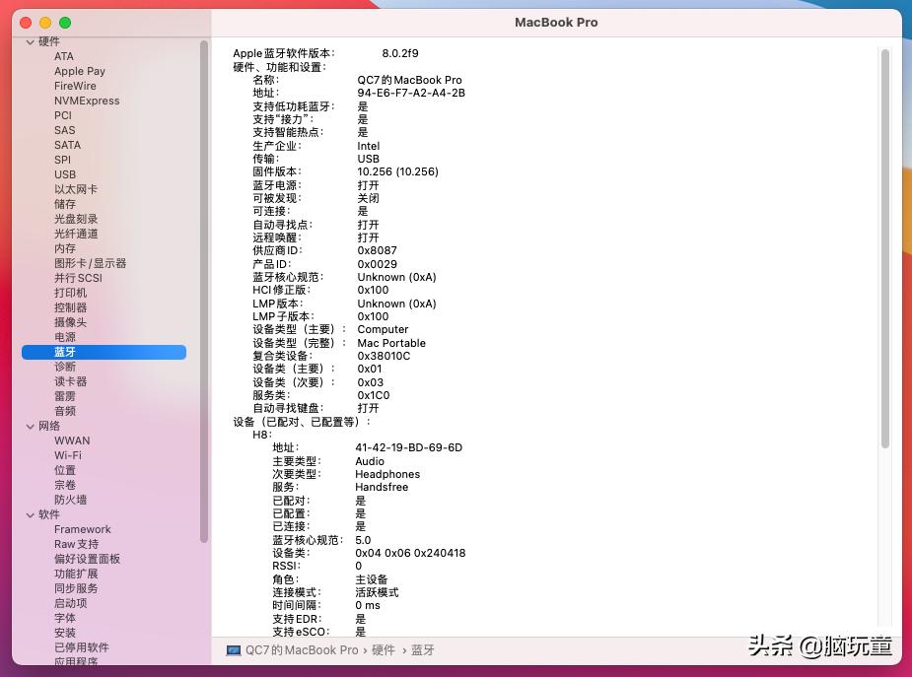View 雷雳 Thunderbolt information
The width and height of the screenshot is (912, 677).
(x=64, y=396)
